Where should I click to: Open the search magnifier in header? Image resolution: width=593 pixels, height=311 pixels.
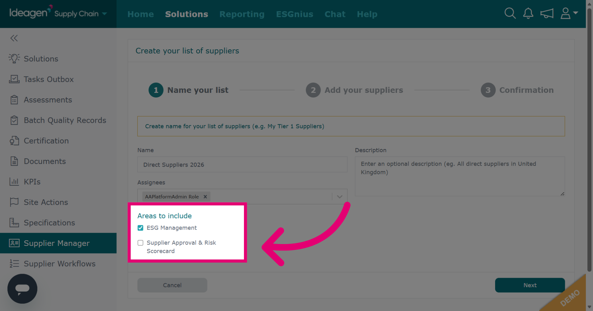pos(510,13)
